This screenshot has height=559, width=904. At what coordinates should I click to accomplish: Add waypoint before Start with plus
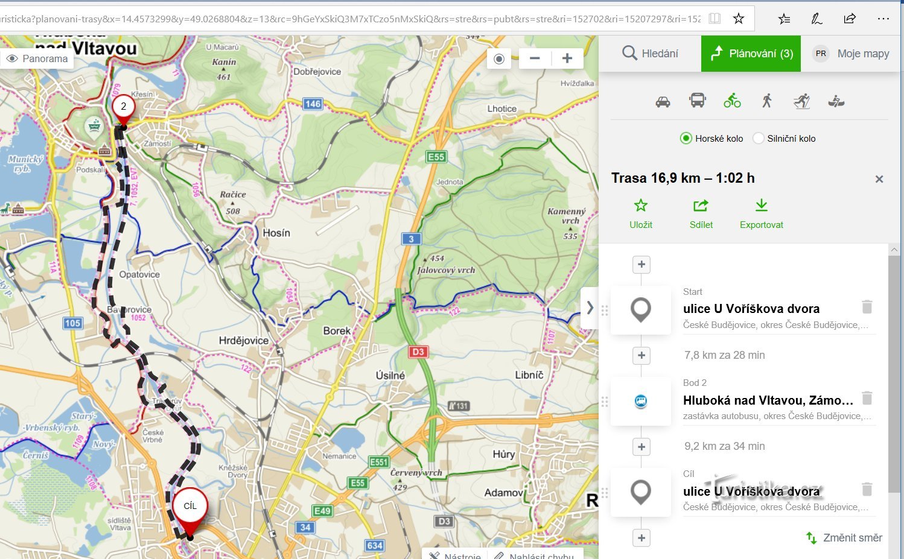coord(641,264)
